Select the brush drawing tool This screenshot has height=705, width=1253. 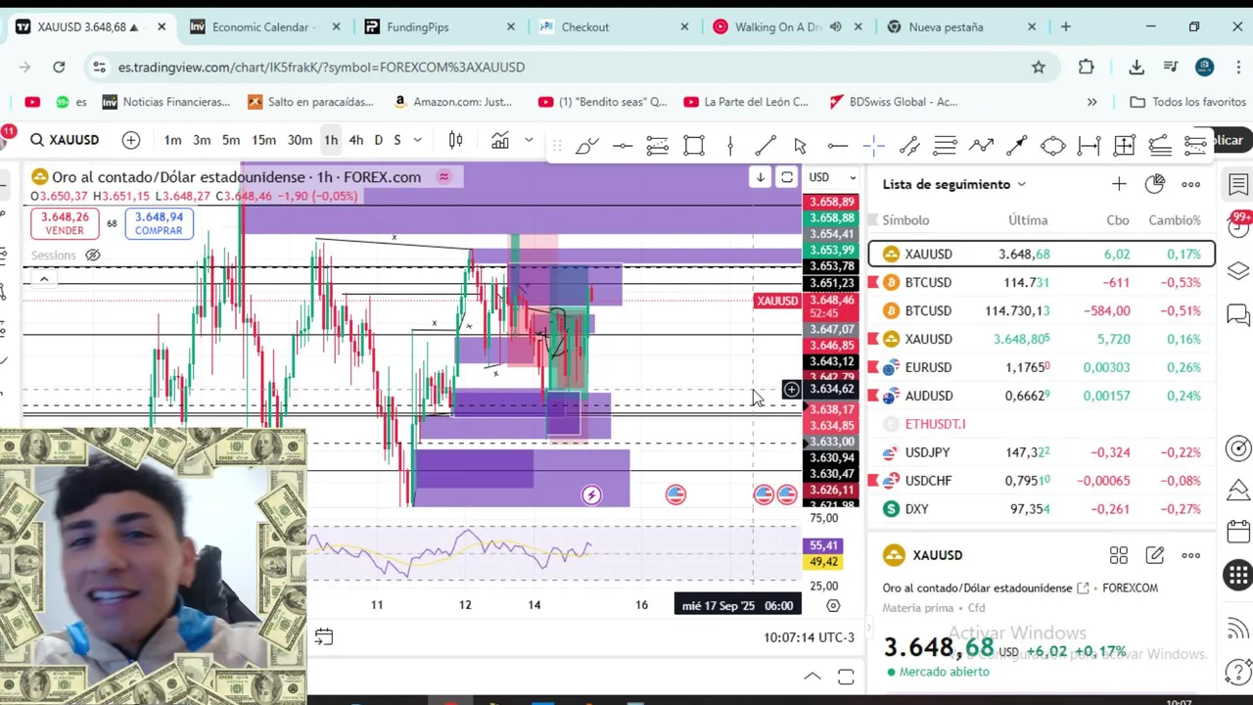click(587, 146)
